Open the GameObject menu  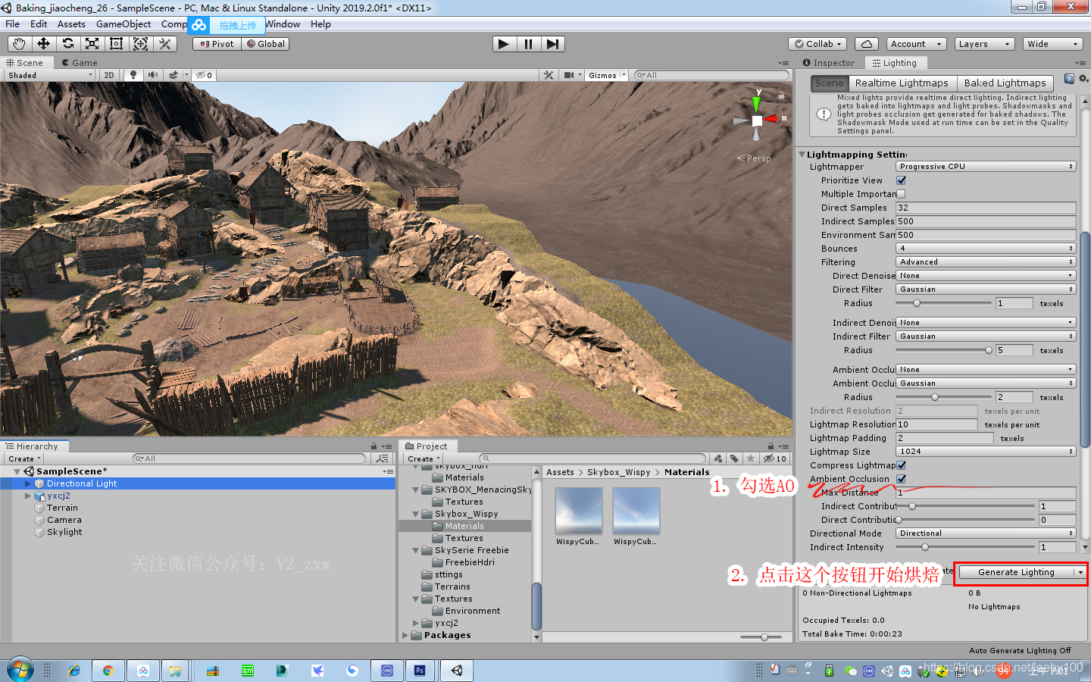pos(123,24)
